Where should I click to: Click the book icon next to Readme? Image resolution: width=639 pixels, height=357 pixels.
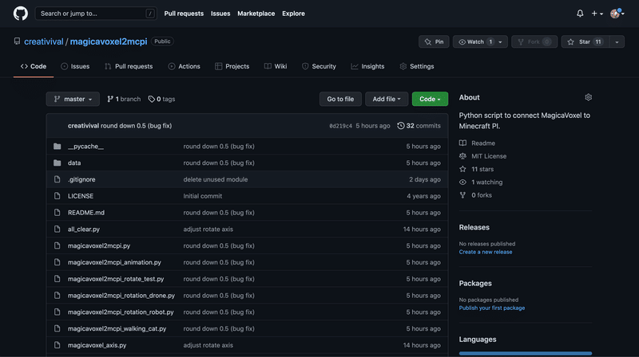(x=462, y=143)
